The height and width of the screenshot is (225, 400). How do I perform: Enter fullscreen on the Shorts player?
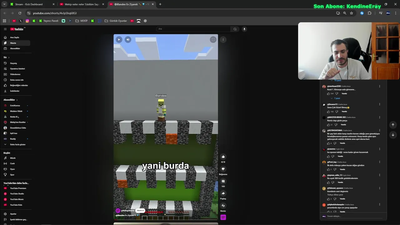[x=213, y=39]
